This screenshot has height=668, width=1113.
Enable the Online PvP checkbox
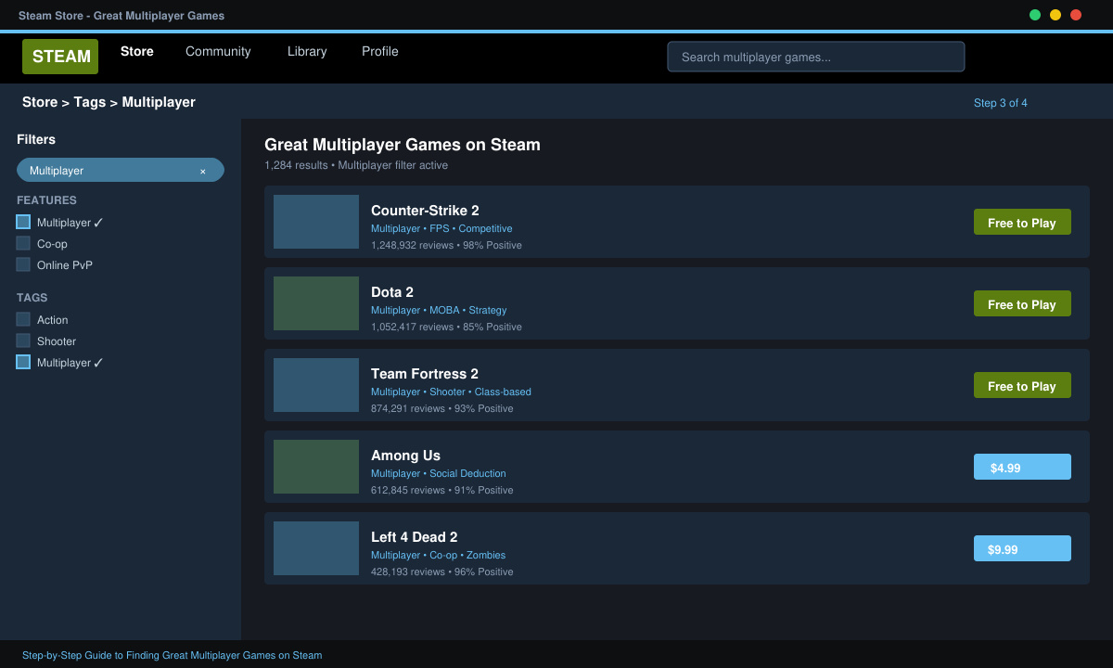point(23,264)
